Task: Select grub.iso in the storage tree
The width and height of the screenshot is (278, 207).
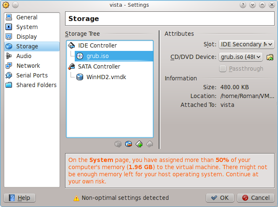Action: 114,56
